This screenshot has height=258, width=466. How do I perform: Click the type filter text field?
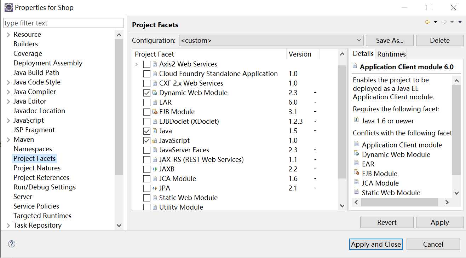tap(63, 23)
